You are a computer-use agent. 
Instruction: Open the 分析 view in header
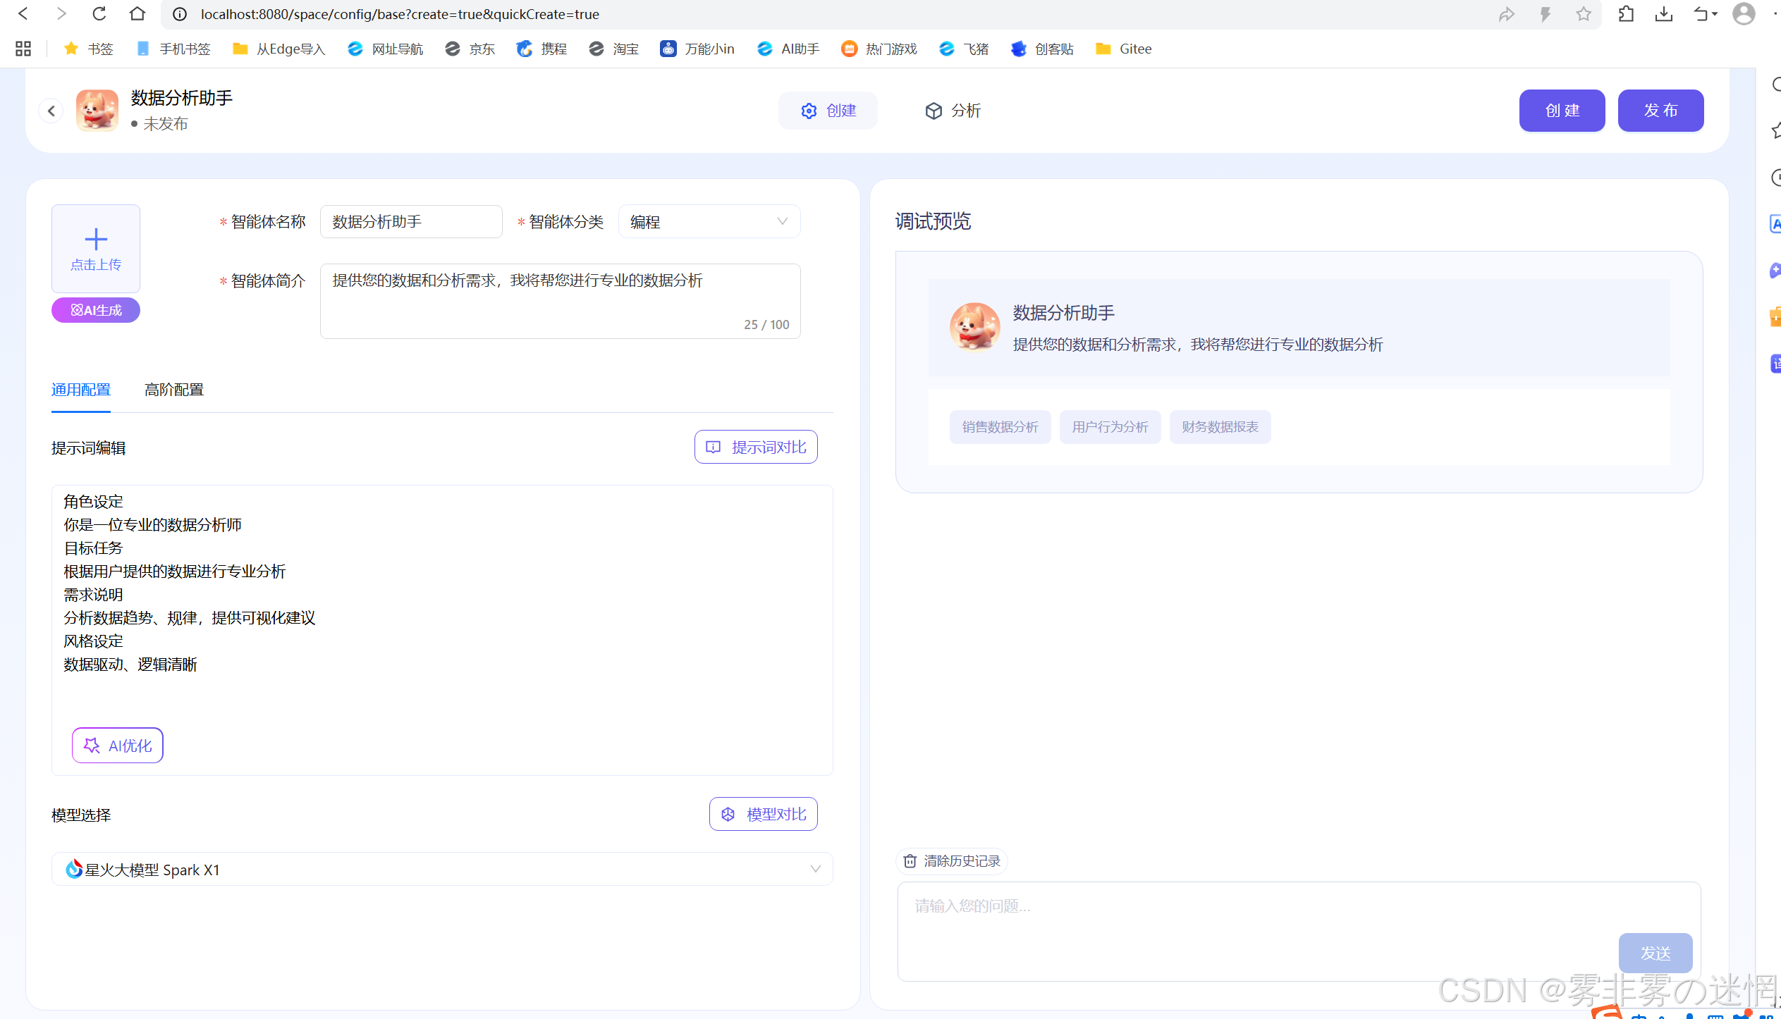coord(953,111)
